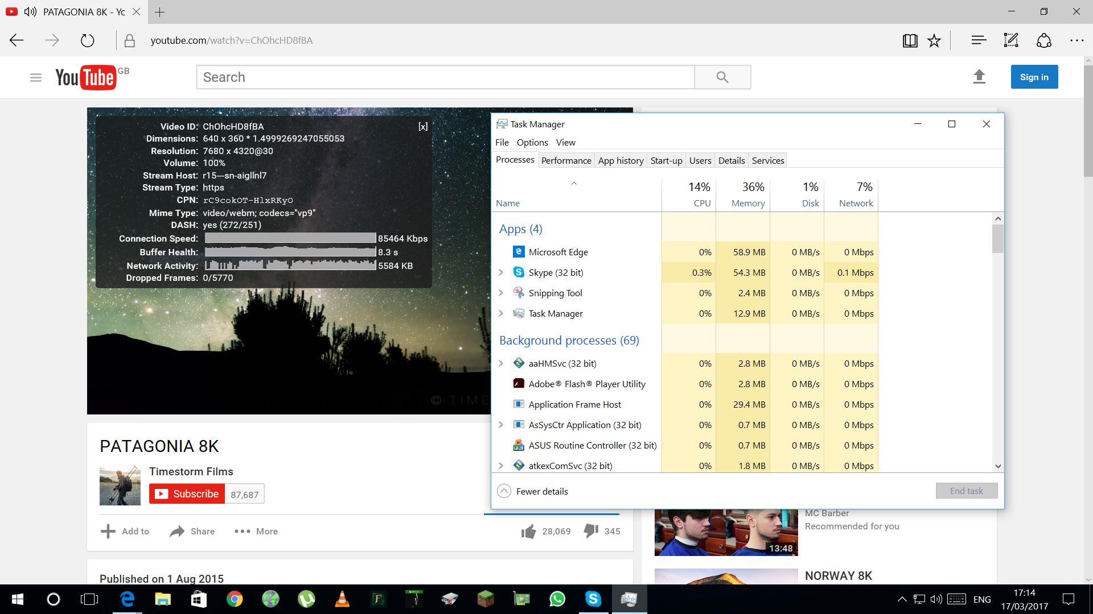1093x614 pixels.
Task: Expand the Skype (32 bit) process row
Action: [501, 272]
